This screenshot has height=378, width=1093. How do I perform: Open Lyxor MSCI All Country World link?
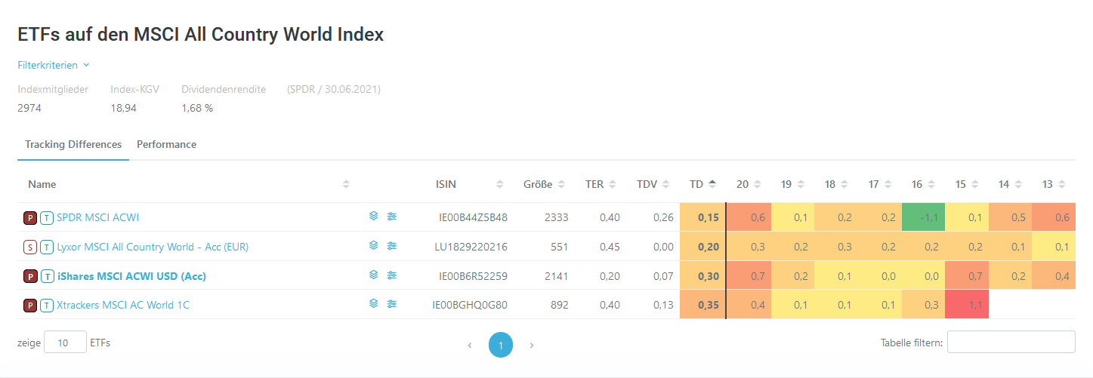click(153, 247)
